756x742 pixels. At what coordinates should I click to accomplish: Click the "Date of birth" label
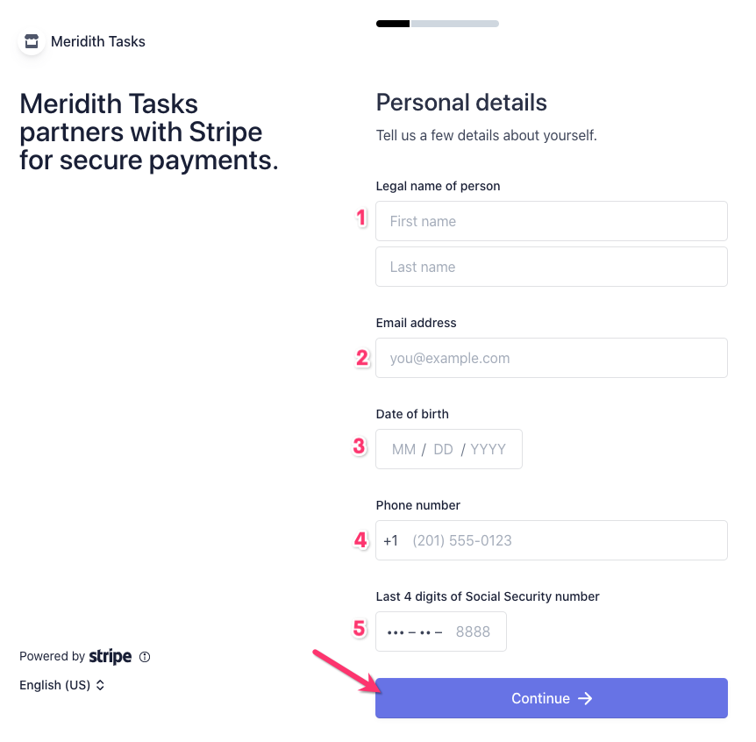click(412, 414)
